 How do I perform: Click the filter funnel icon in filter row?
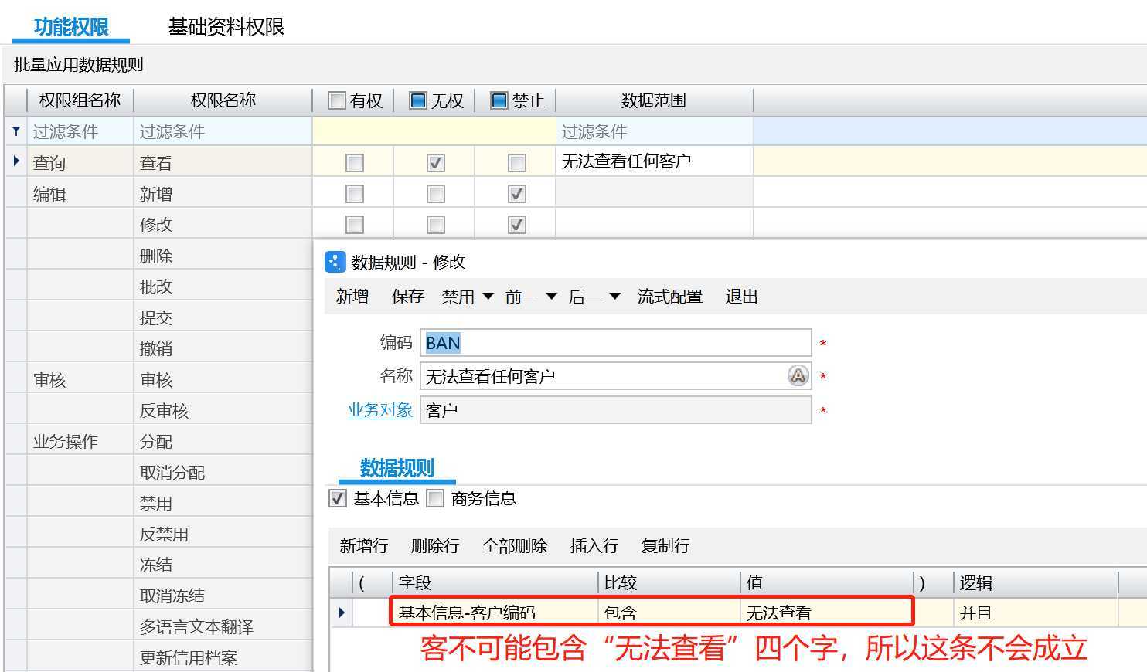[16, 131]
